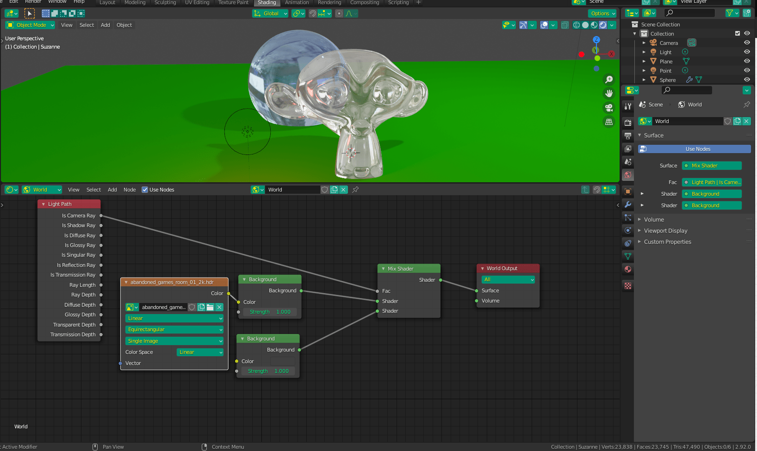Expand the Camera item in the outliner
Screen dimensions: 757x451
644,43
